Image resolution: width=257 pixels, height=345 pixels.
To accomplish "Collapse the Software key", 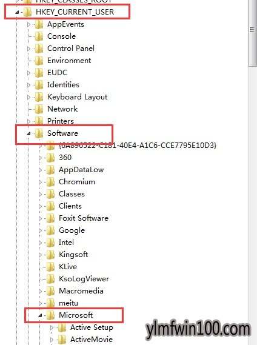I will pyautogui.click(x=28, y=133).
